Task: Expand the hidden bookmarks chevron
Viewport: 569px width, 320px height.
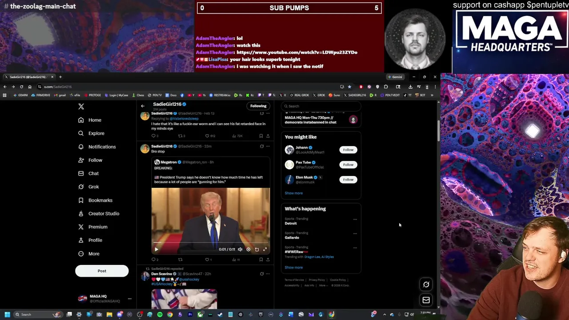Action: 432,95
